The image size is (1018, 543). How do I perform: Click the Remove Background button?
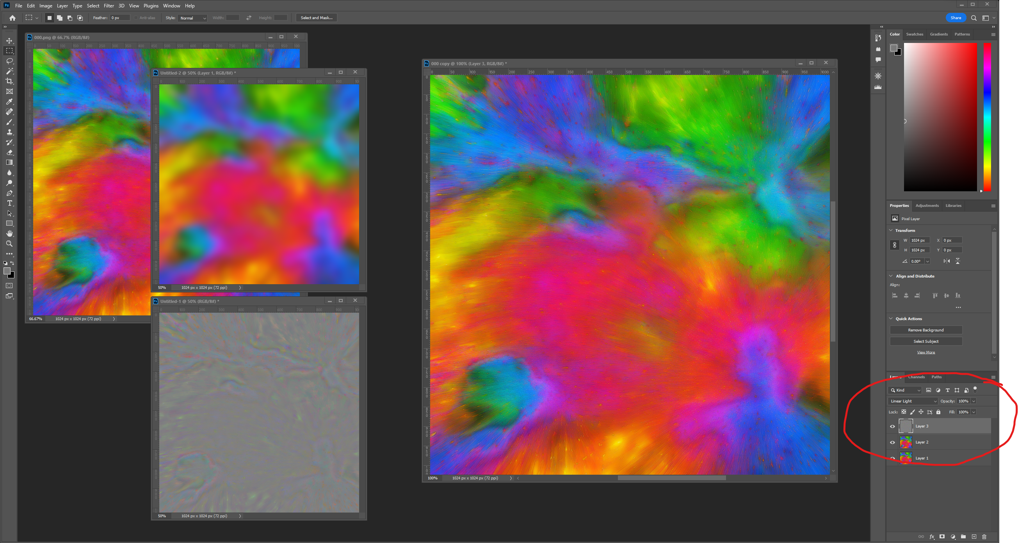925,329
